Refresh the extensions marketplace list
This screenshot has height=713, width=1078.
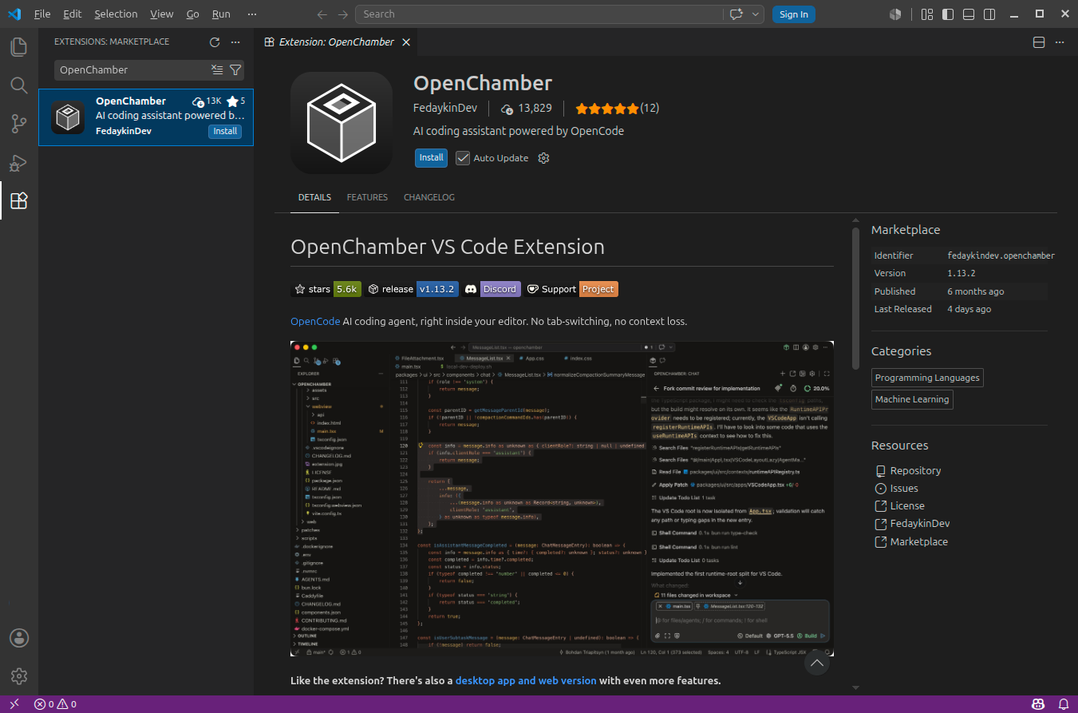(215, 42)
